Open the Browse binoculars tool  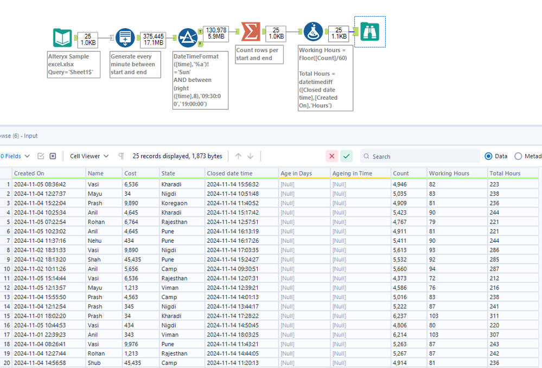tap(369, 31)
